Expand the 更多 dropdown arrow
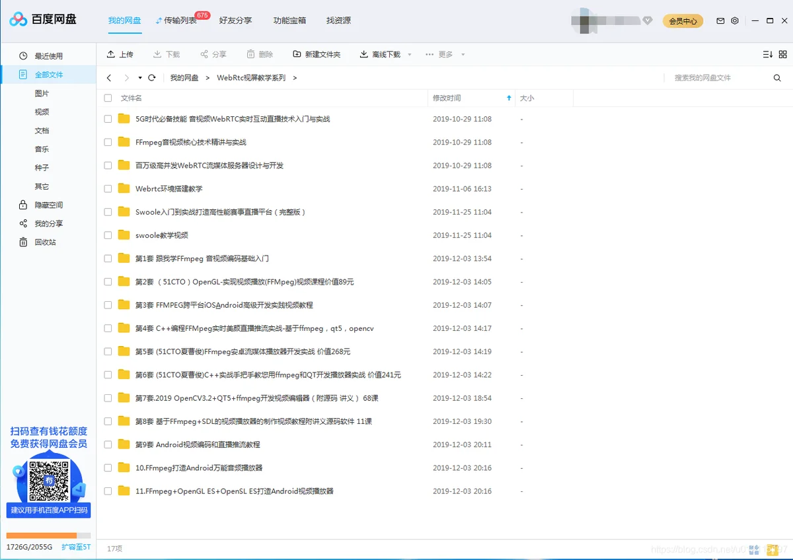Viewport: 793px width, 560px height. coord(463,55)
